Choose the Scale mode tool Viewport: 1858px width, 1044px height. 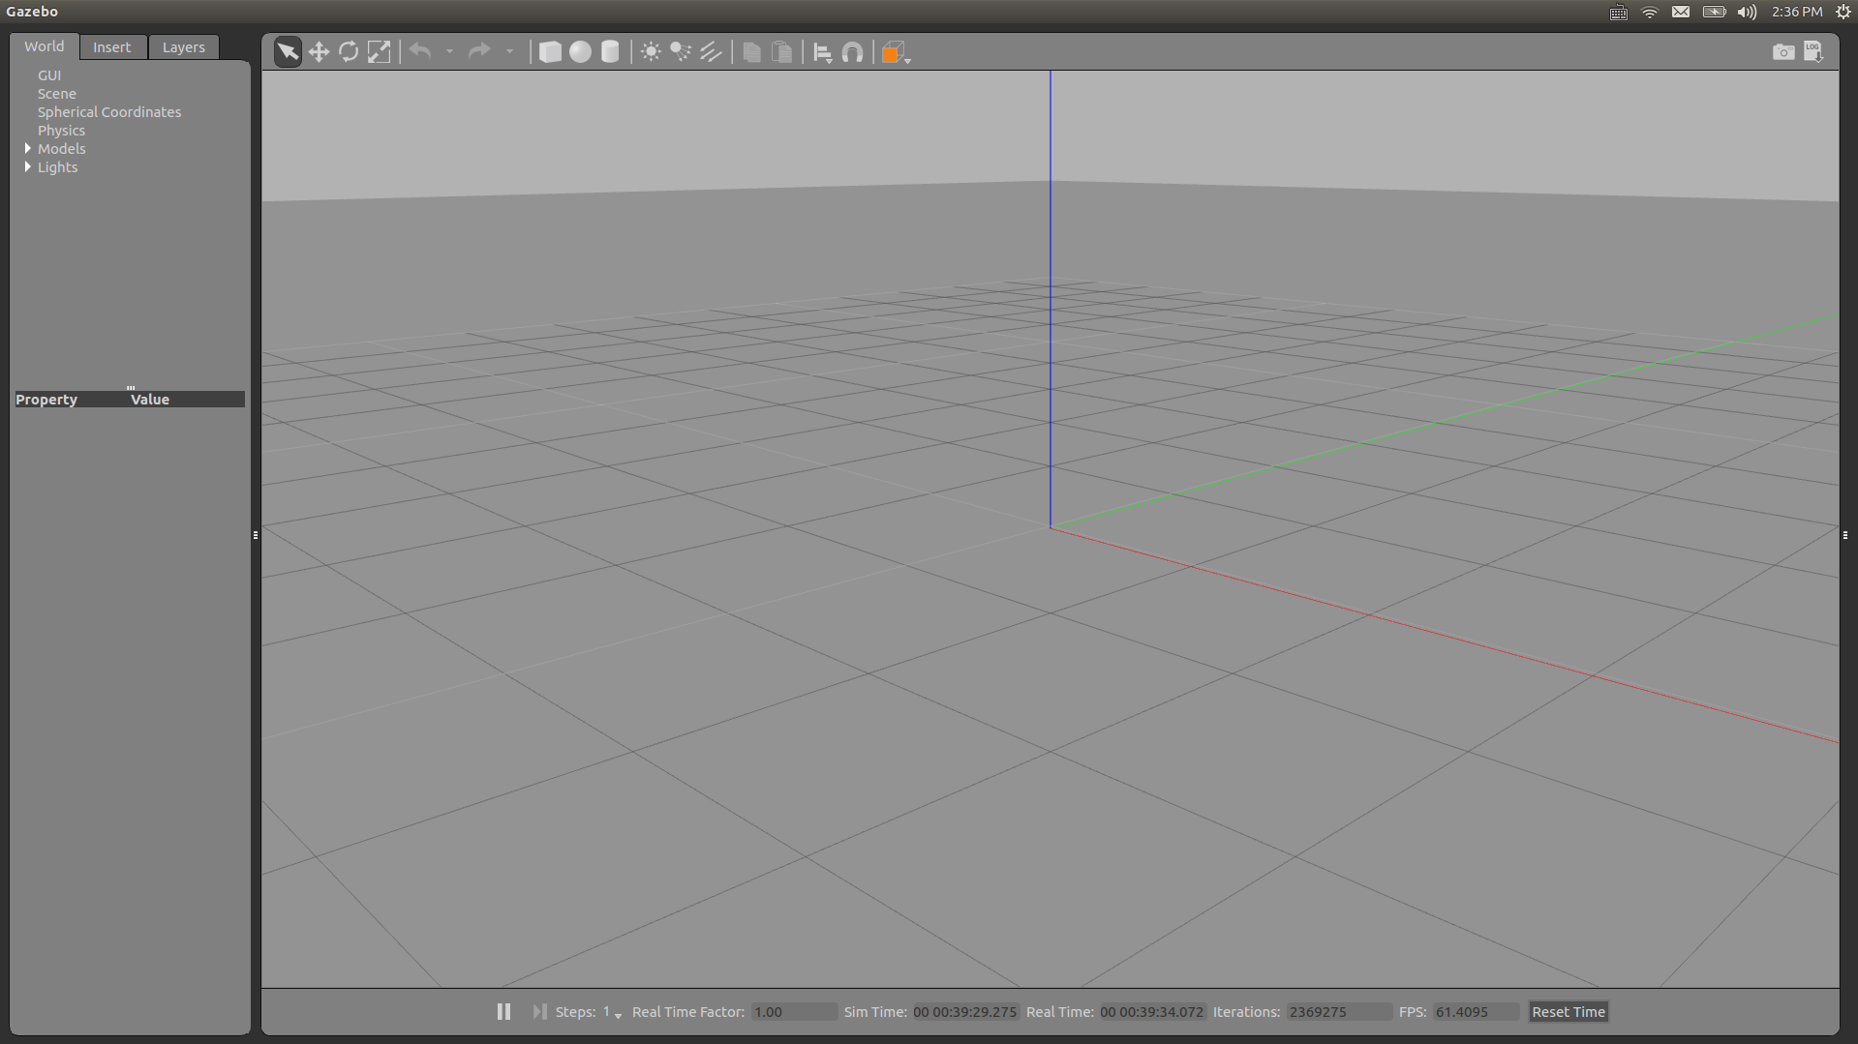pos(379,52)
